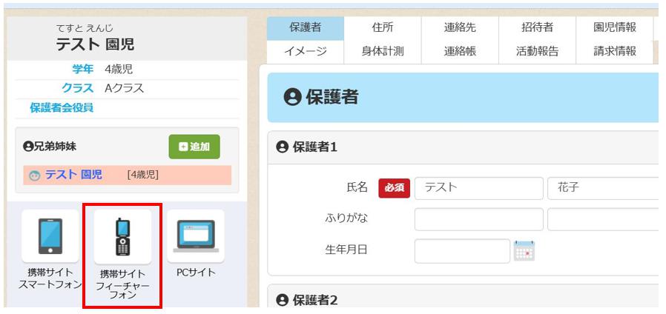This screenshot has height=314, width=666.
Task: Click the child face icon beside テスト 園児
Action: pos(34,176)
